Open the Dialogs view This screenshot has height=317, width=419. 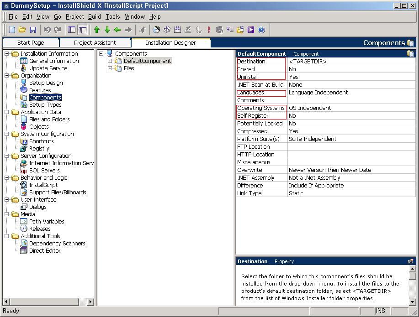(37, 207)
